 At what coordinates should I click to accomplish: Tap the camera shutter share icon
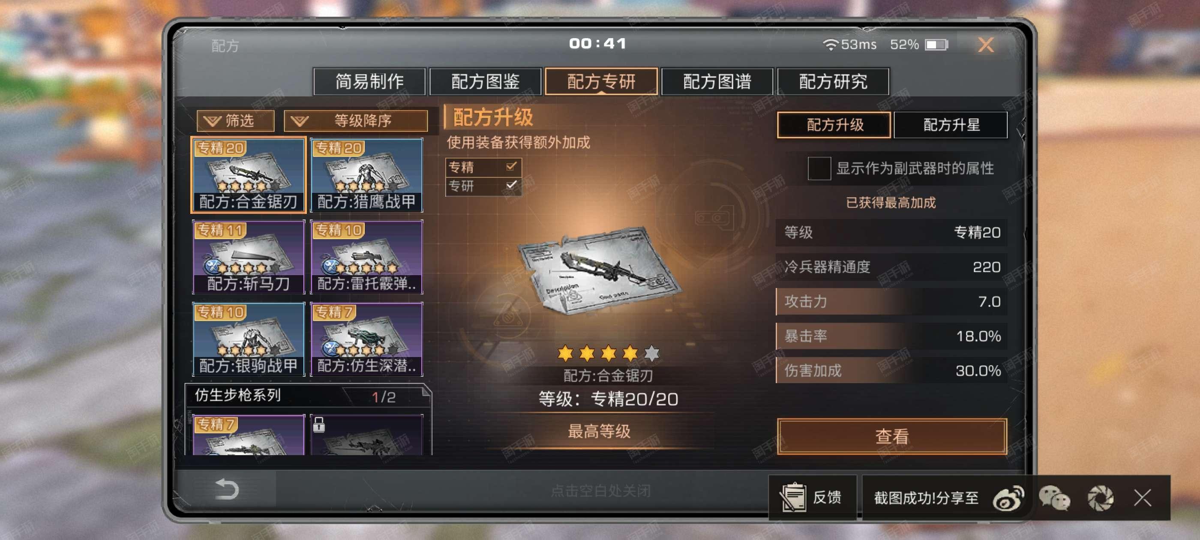pos(1100,498)
